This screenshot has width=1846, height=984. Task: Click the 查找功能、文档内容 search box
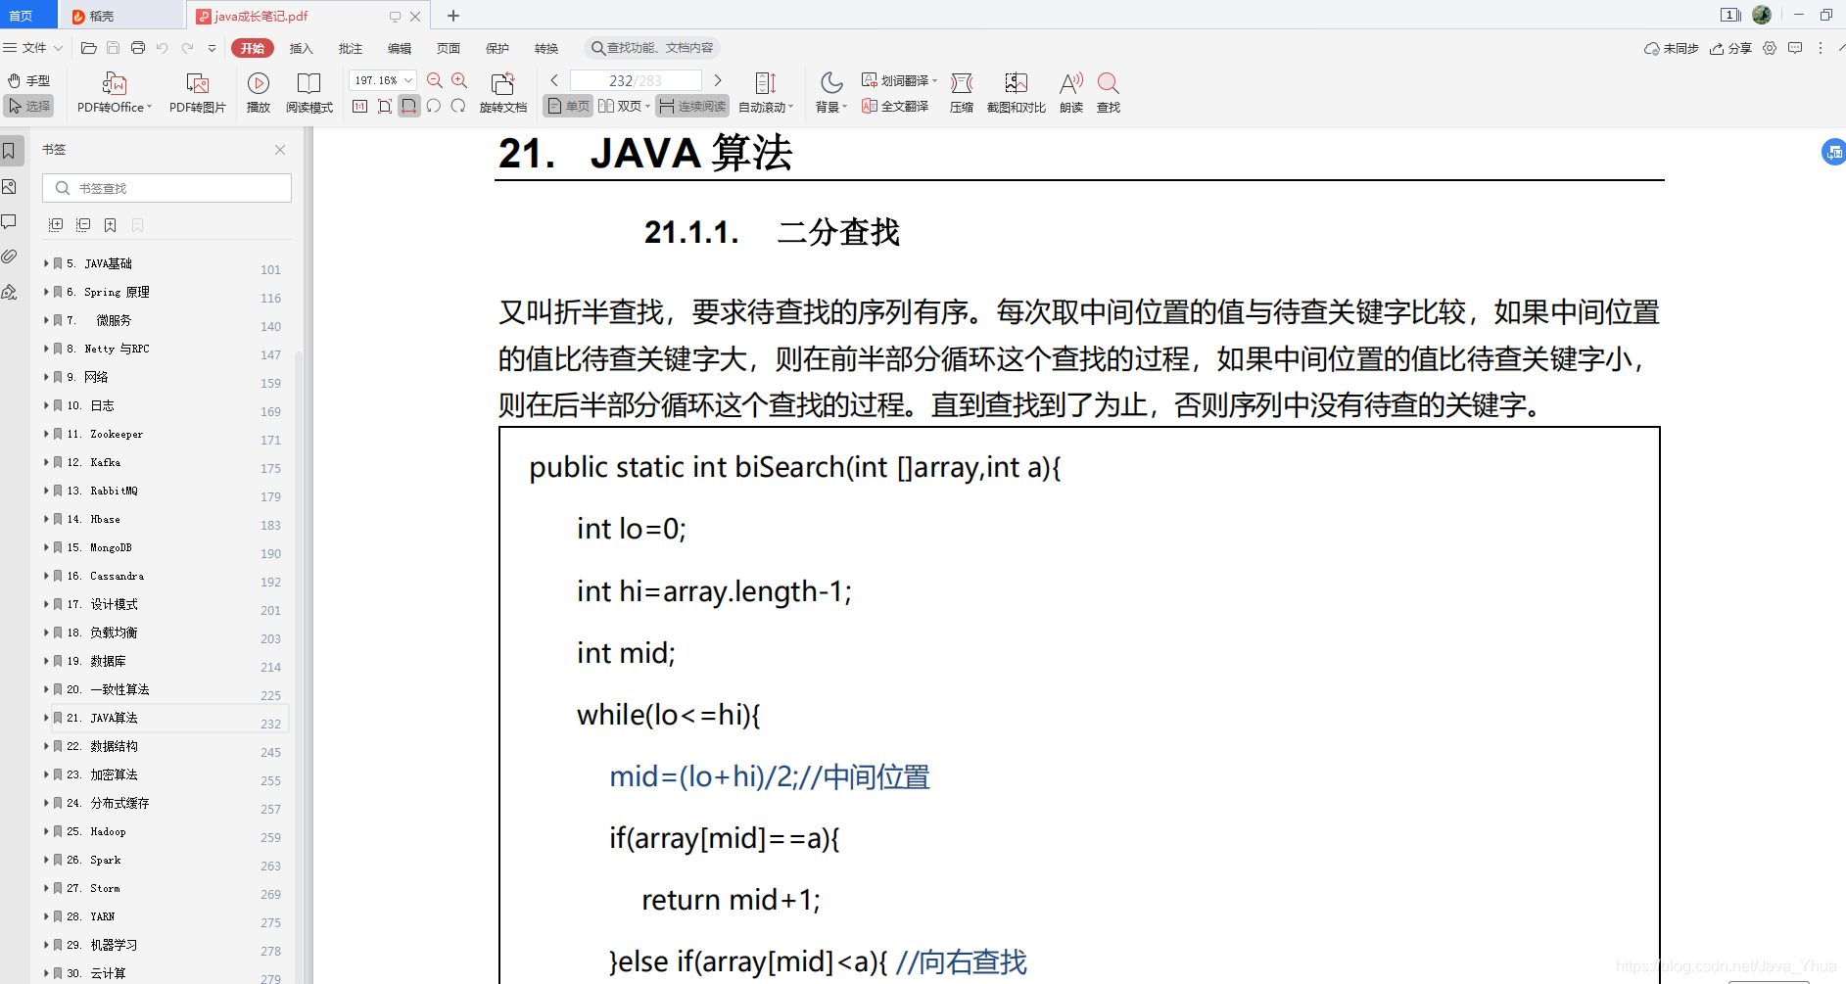[x=652, y=48]
